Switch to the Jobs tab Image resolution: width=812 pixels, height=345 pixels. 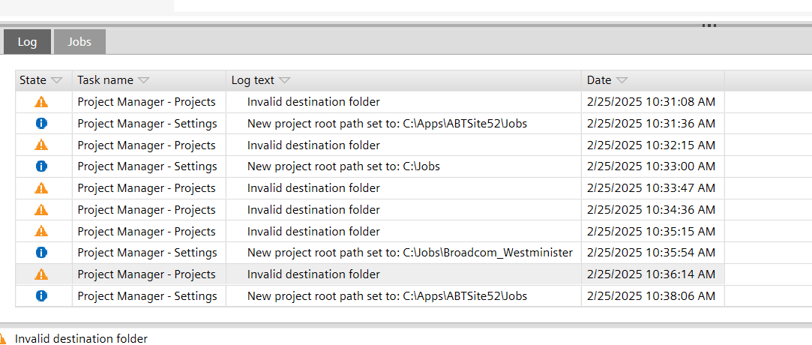pos(79,42)
